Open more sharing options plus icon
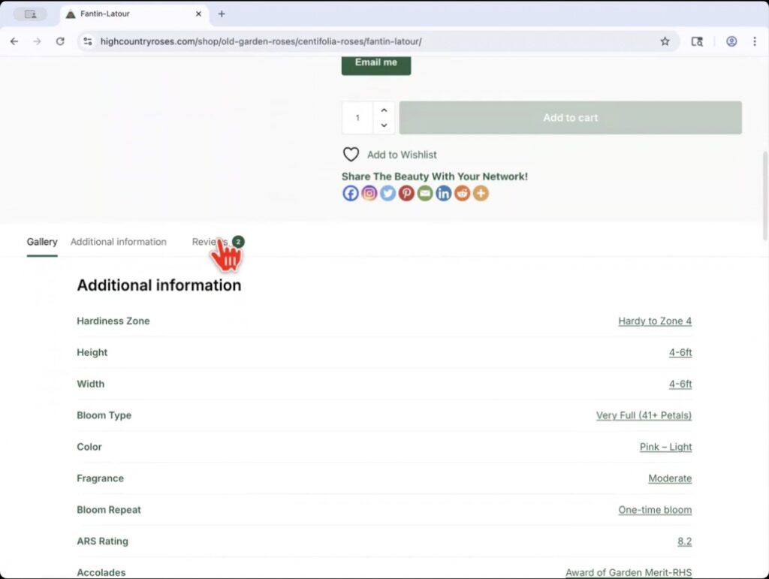Viewport: 769px width, 579px height. click(x=481, y=193)
